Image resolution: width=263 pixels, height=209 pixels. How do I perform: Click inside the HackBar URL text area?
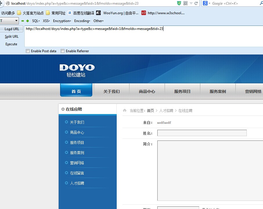144,36
